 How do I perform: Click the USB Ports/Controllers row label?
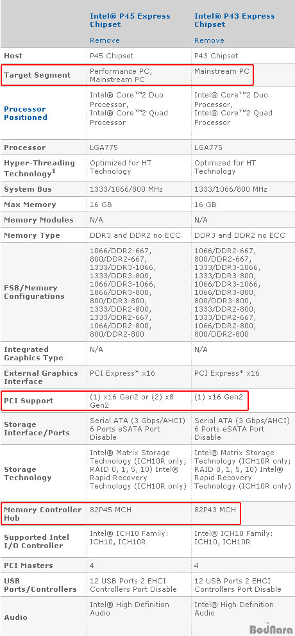tap(40, 585)
